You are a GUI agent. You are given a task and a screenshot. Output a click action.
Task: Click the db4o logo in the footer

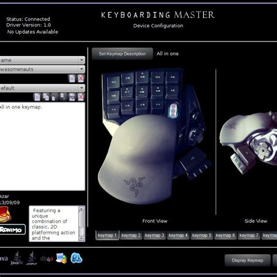point(47,259)
